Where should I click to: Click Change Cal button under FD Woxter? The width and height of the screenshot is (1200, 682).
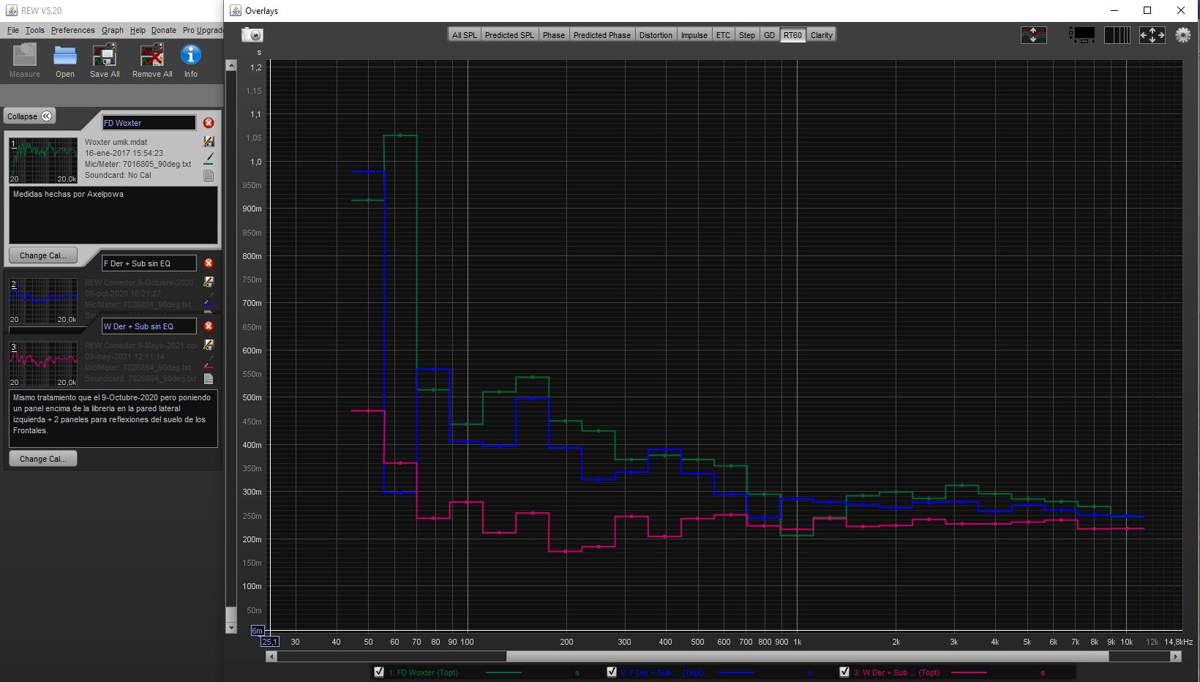point(42,255)
